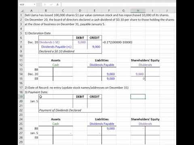194x145 pixels.
Task: Click the DEBIT header in row 19
Action: [80, 97]
